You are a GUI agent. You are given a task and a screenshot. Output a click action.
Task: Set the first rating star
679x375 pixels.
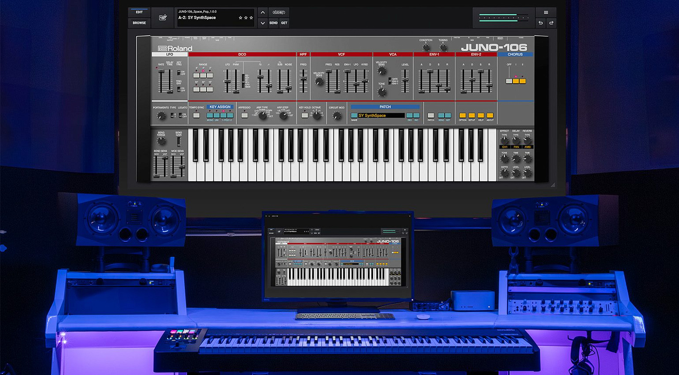point(240,18)
